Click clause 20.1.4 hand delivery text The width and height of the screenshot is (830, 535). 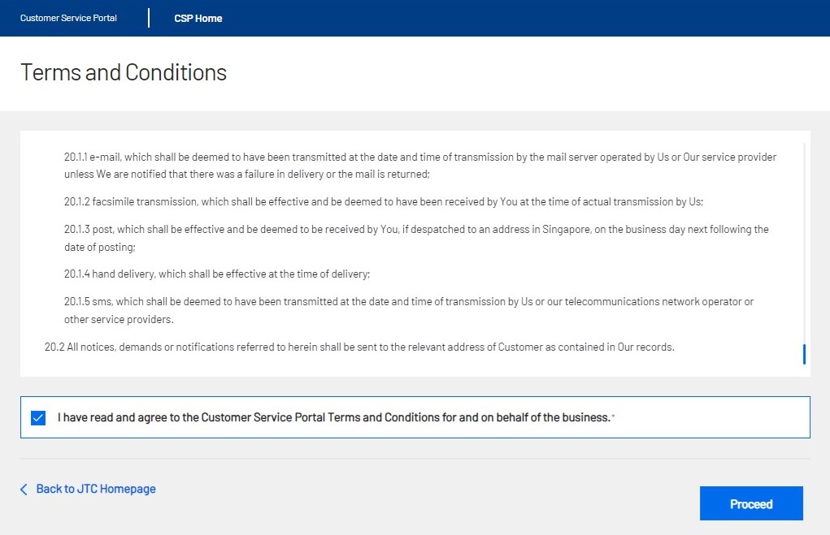point(217,274)
